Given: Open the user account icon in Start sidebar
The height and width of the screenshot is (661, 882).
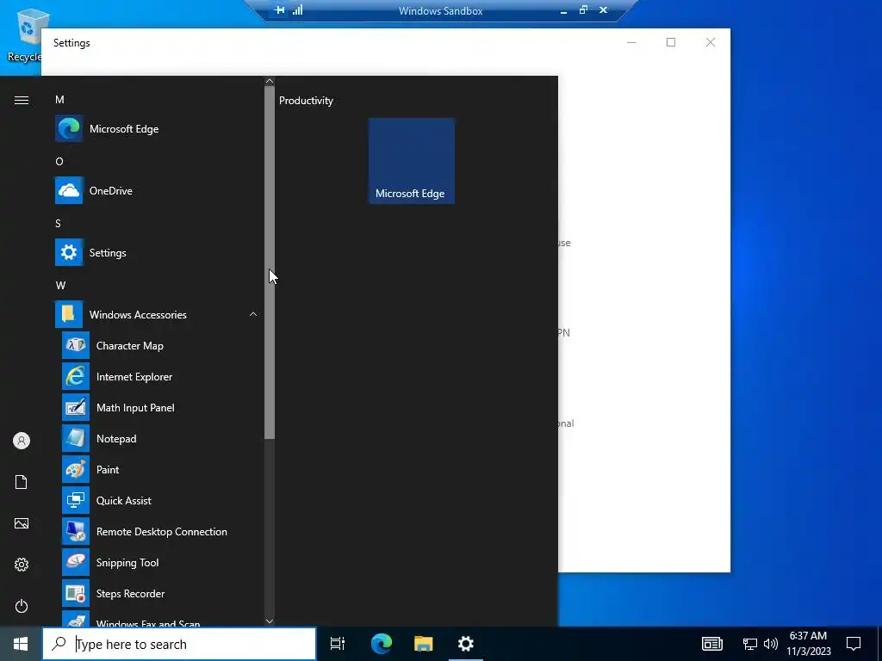Looking at the screenshot, I should click(22, 441).
